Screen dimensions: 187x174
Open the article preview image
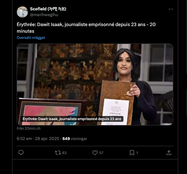[95, 85]
